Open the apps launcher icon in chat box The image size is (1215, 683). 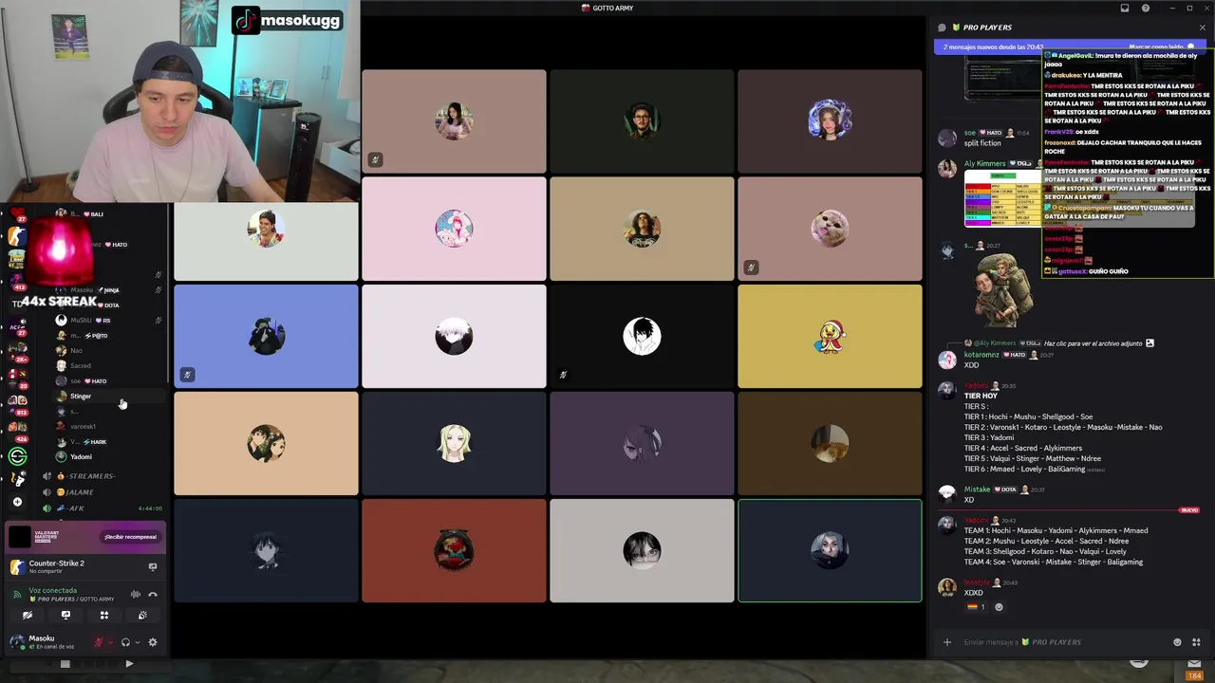point(1196,642)
